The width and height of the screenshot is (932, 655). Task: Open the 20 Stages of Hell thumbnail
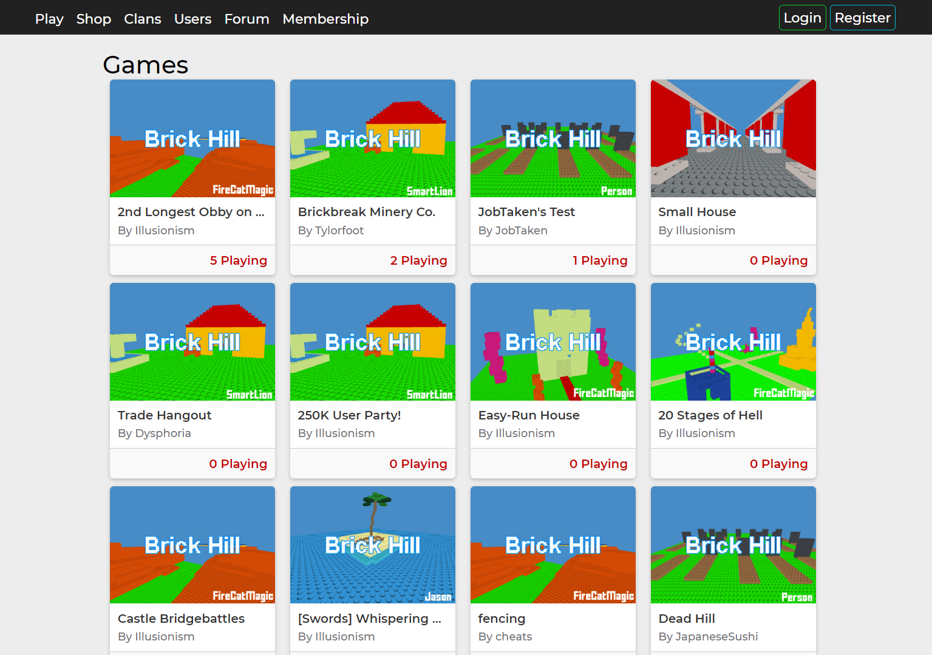point(733,342)
